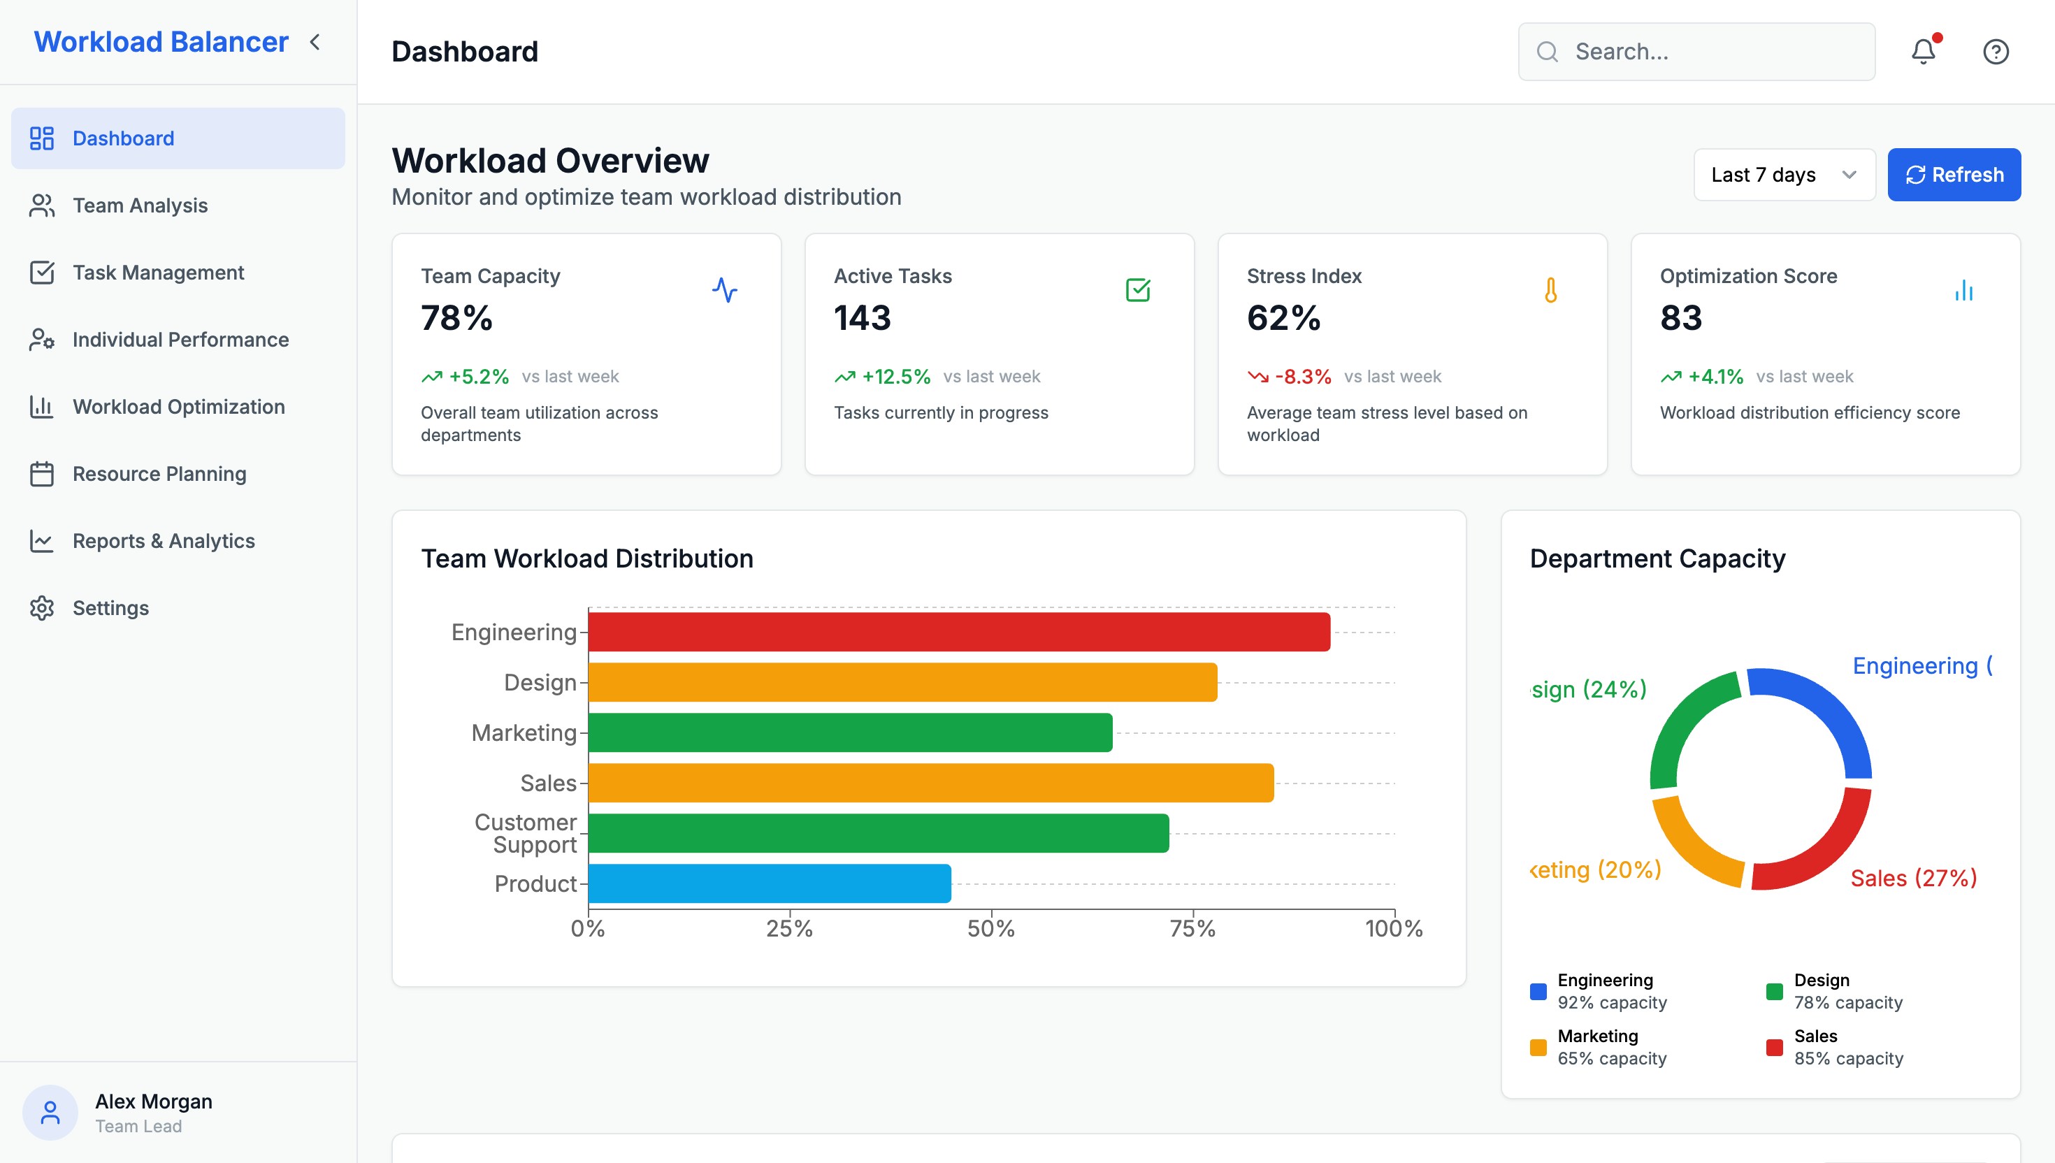
Task: Click the search magnifier icon
Action: (1547, 52)
